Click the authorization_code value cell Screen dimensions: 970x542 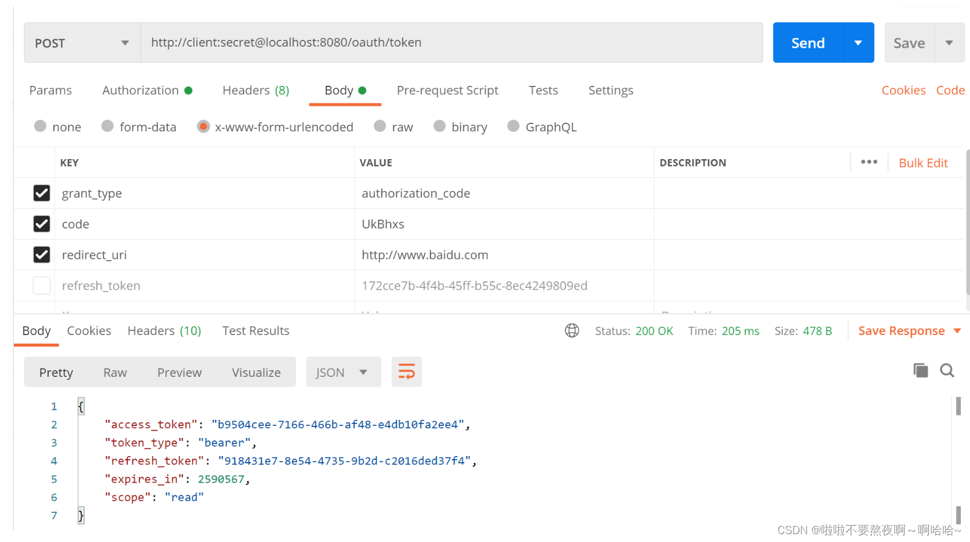click(x=504, y=193)
